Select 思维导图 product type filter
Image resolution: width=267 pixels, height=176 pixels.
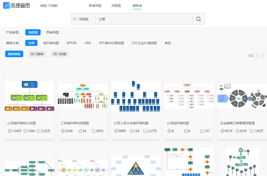coord(53,32)
